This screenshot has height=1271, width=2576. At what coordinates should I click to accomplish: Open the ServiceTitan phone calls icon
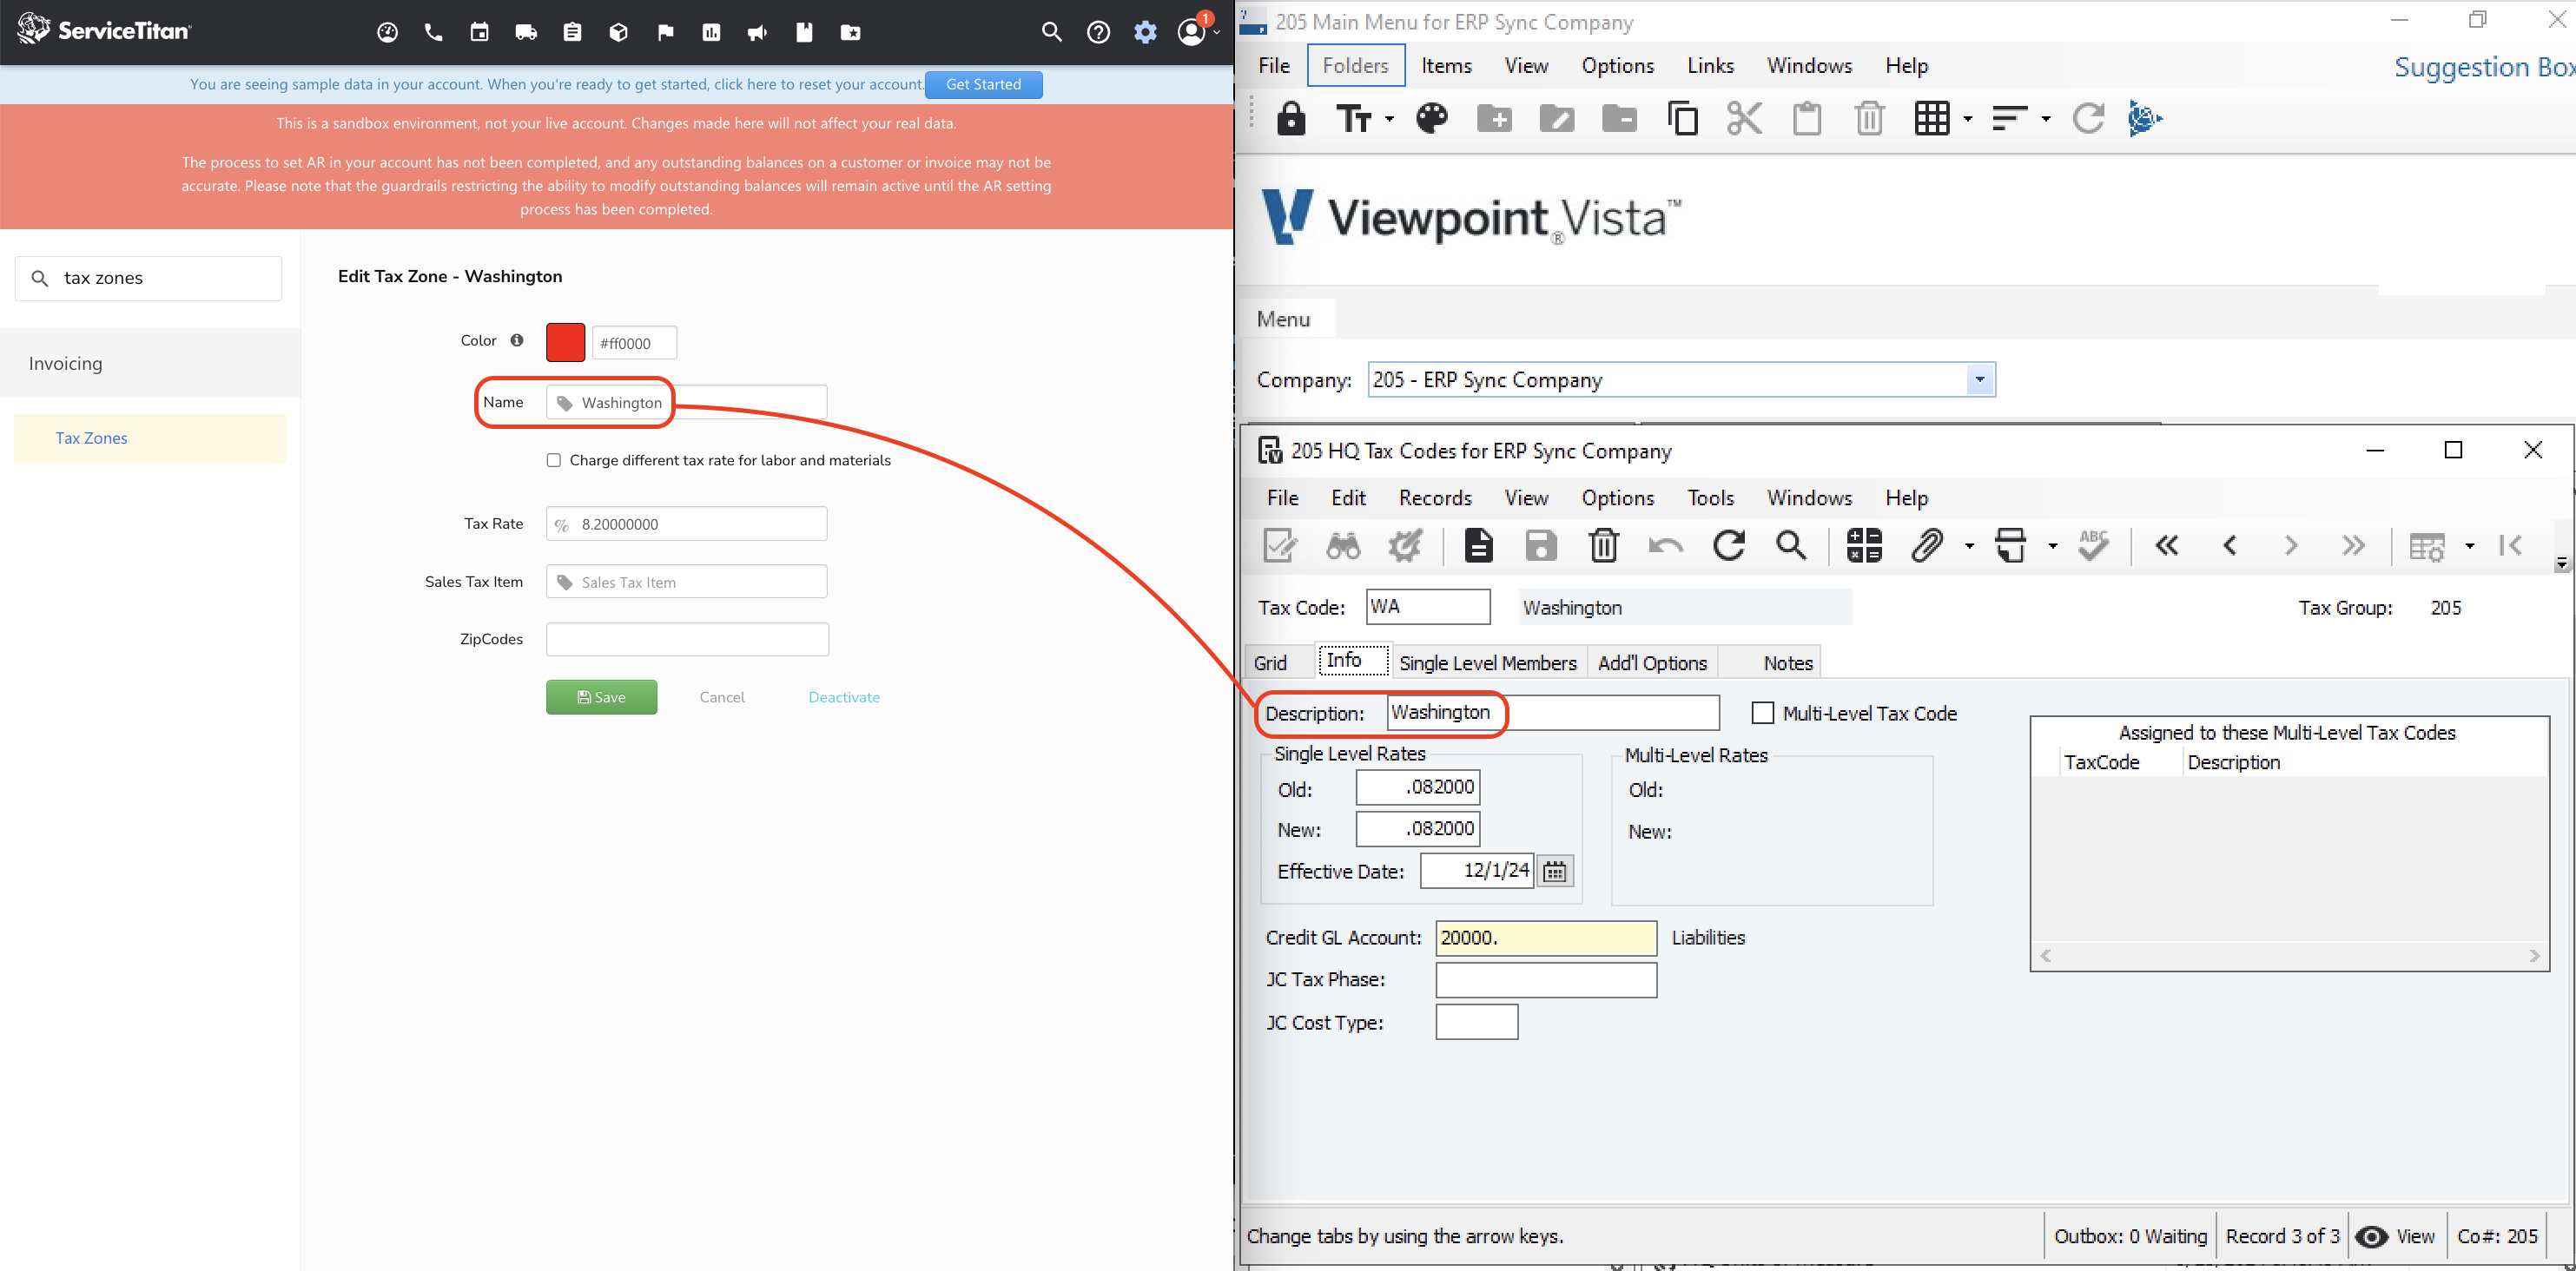pos(433,33)
